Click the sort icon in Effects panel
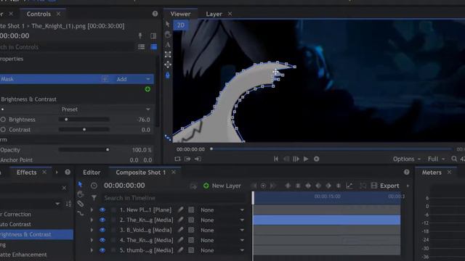The width and height of the screenshot is (465, 261). tap(68, 204)
